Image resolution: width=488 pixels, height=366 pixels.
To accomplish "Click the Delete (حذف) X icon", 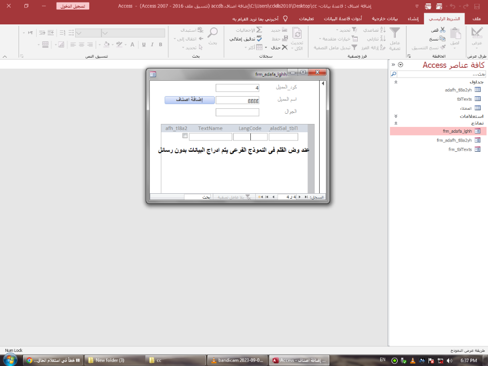I will 285,47.
